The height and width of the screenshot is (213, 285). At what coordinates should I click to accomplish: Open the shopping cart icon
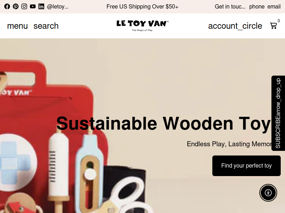click(274, 26)
